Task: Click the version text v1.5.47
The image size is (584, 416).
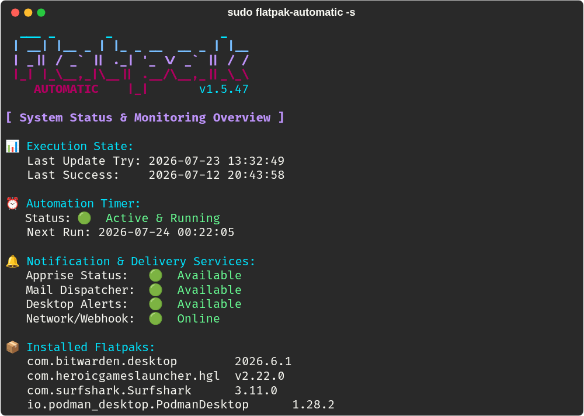Action: 224,89
